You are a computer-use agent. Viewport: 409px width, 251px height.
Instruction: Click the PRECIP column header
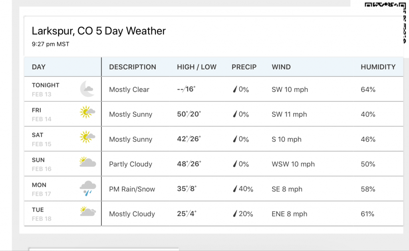coord(244,67)
